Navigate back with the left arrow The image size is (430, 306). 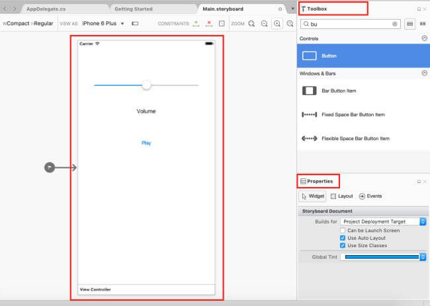click(5, 9)
